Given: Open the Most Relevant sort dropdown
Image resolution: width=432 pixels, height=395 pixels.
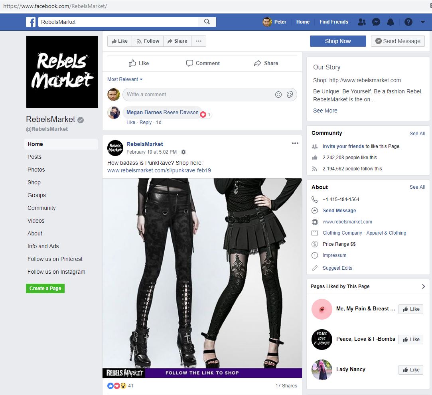Looking at the screenshot, I should pos(125,79).
